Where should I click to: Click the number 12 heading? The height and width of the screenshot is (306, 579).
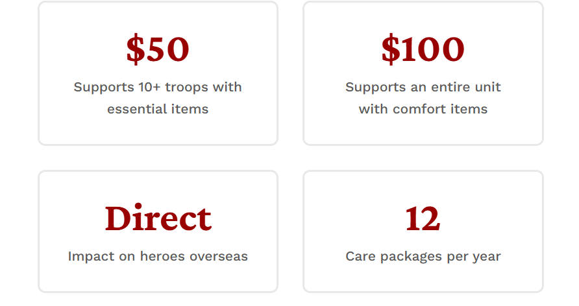tap(423, 218)
